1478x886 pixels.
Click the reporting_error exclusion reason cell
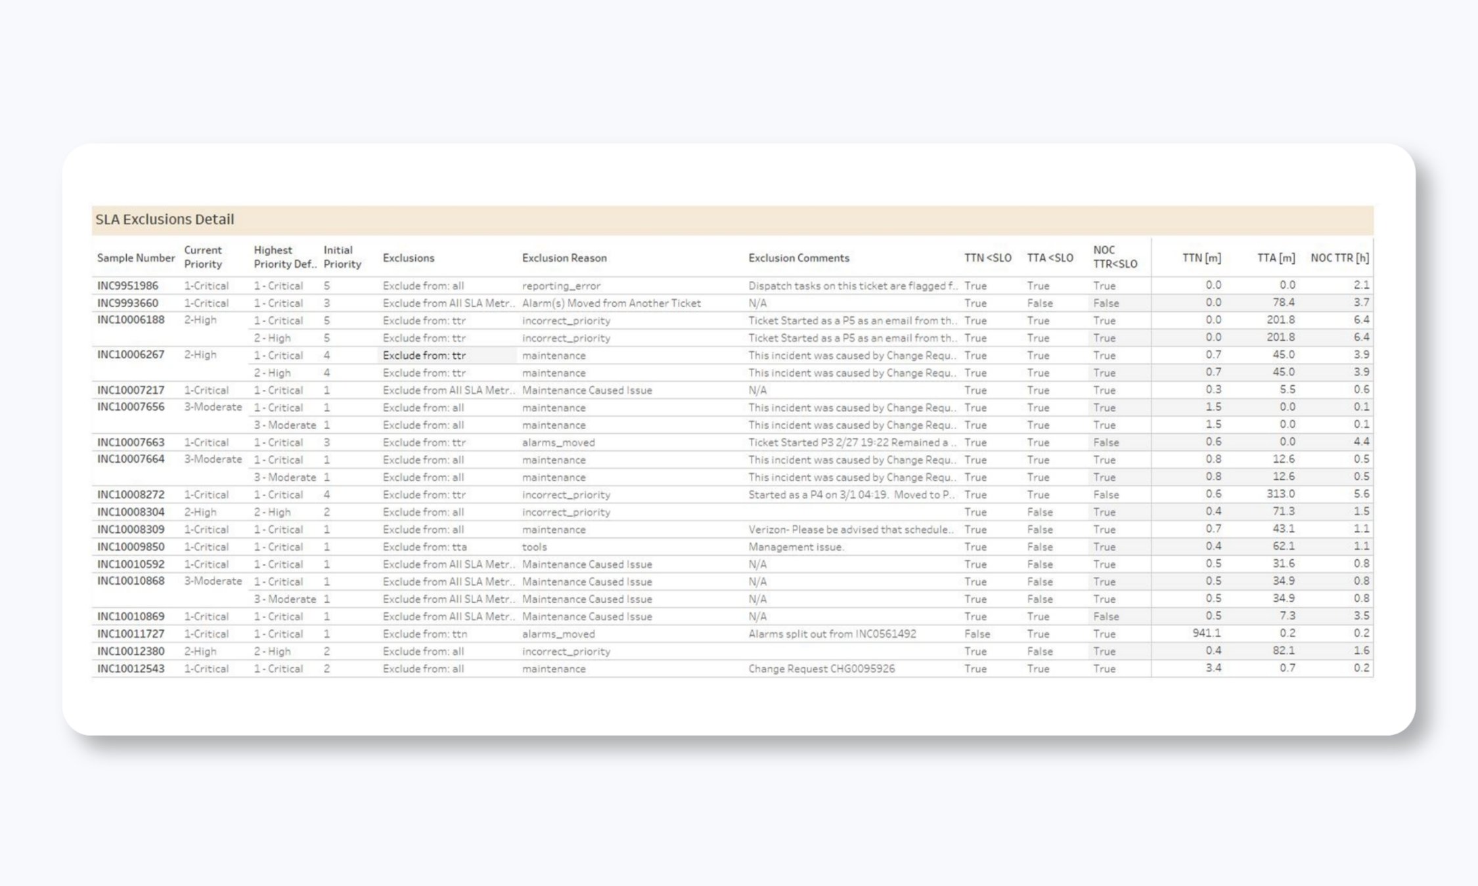point(561,285)
